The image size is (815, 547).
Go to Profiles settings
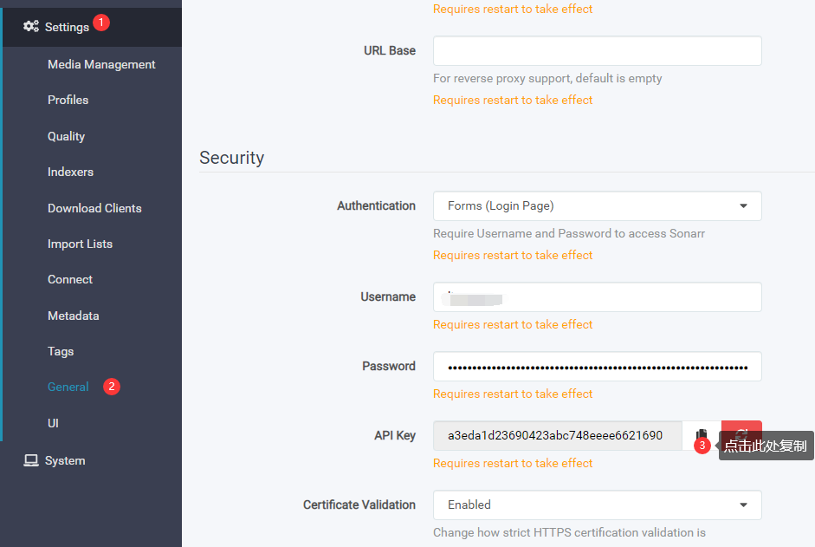68,100
